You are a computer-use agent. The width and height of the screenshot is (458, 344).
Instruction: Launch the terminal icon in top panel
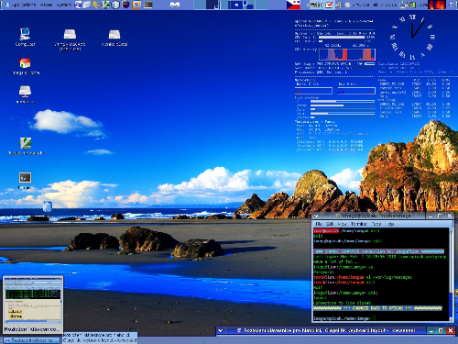click(148, 5)
